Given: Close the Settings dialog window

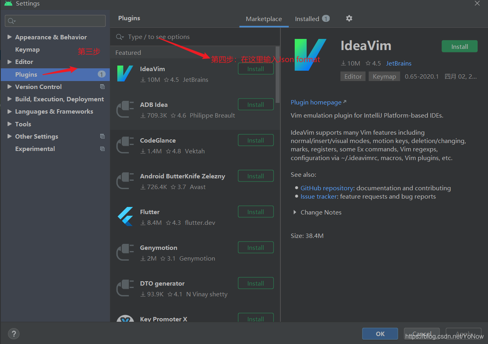Looking at the screenshot, I should click(x=477, y=3).
